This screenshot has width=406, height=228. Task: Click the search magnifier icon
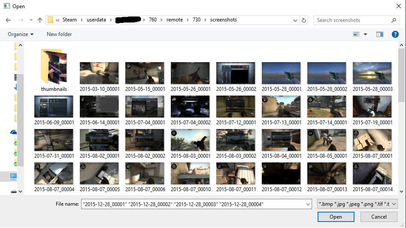(x=394, y=20)
